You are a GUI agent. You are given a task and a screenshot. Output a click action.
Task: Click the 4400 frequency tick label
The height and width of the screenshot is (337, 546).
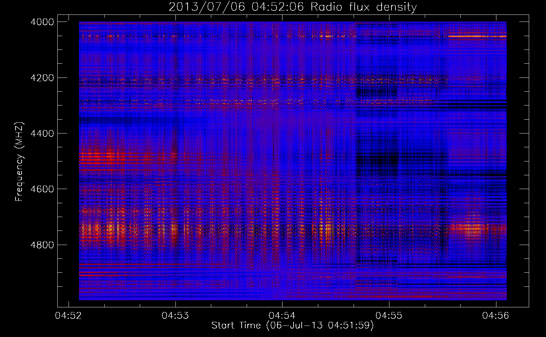coord(42,133)
